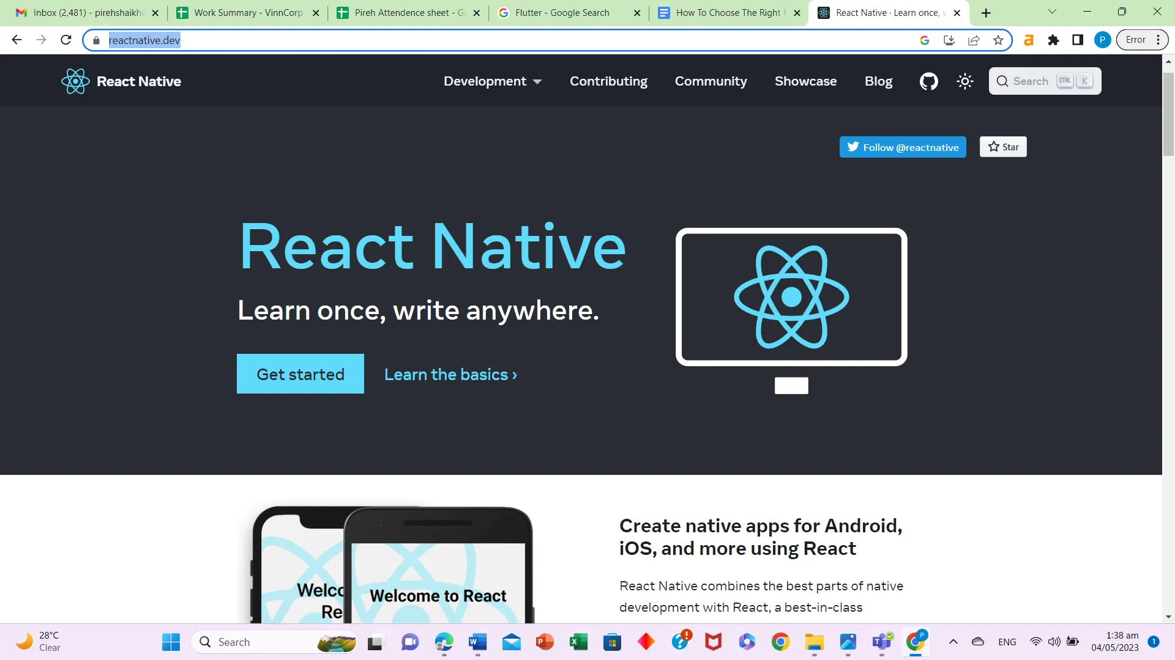Screen dimensions: 1175x660
Task: Open a new browser tab
Action: click(986, 13)
